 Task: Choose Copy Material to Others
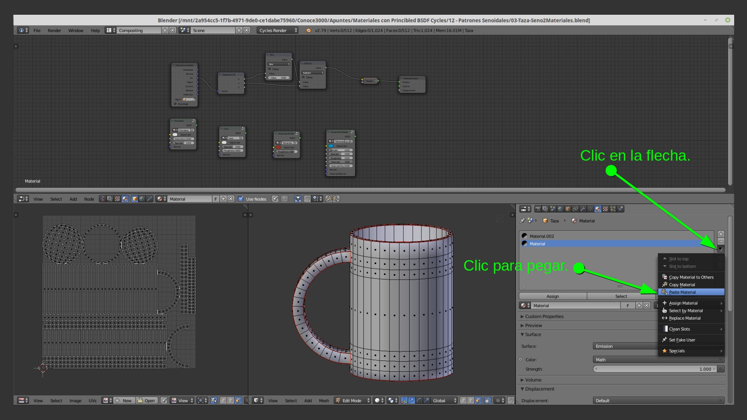[691, 277]
